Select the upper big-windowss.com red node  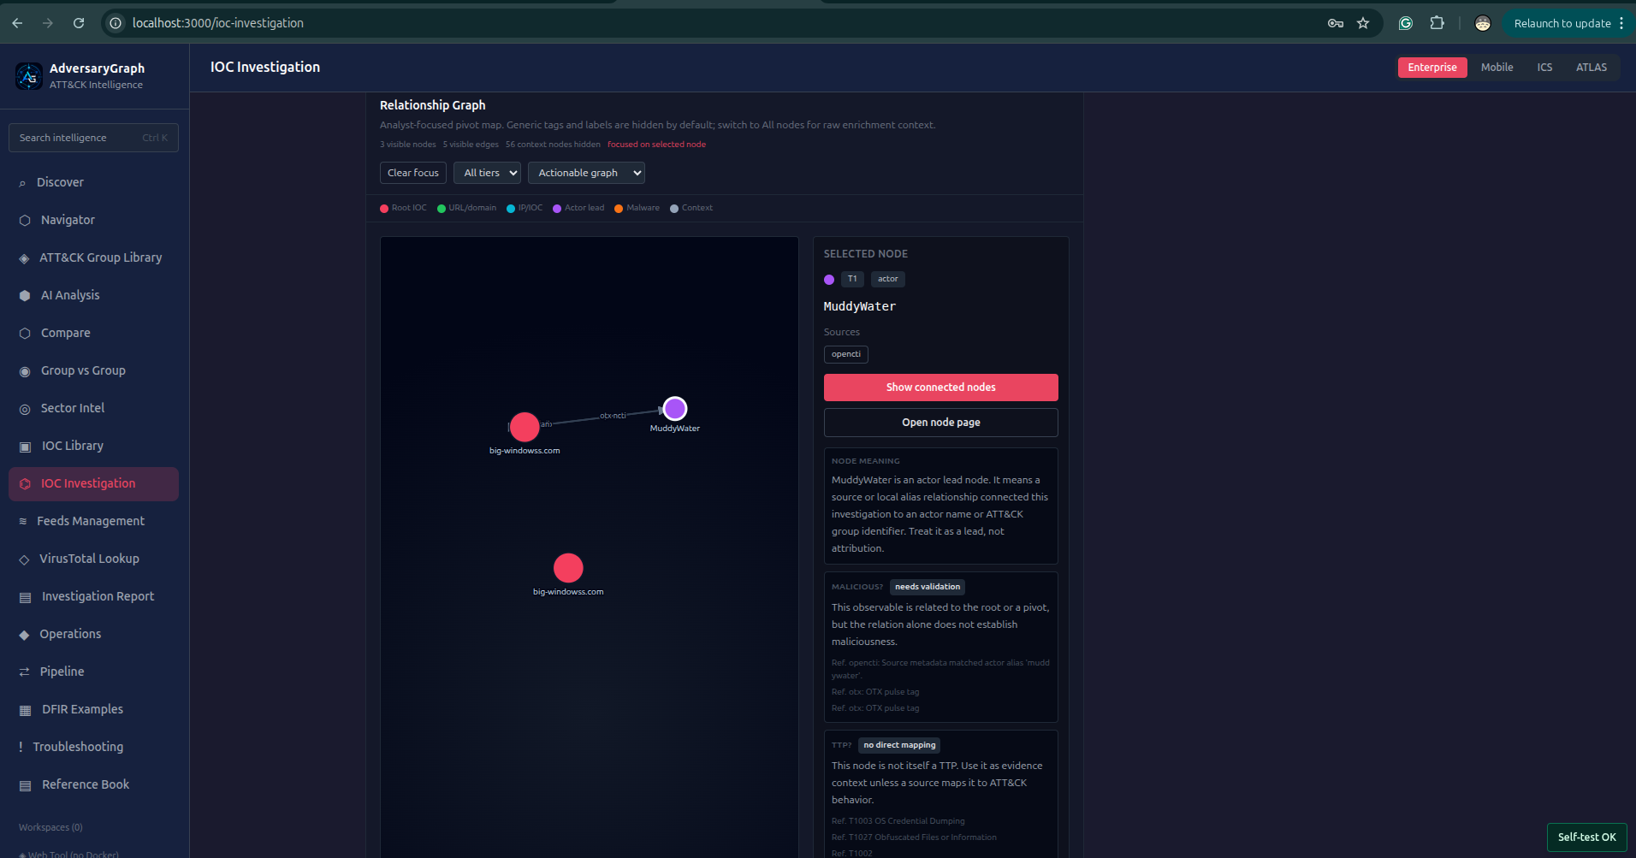[525, 427]
